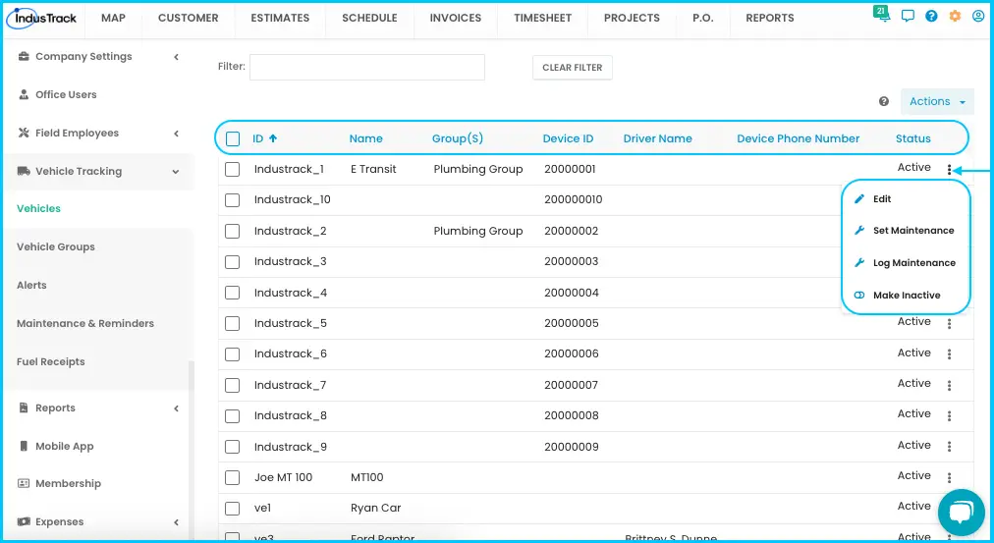Go to Vehicle Groups in sidebar
The image size is (994, 543).
(x=56, y=247)
